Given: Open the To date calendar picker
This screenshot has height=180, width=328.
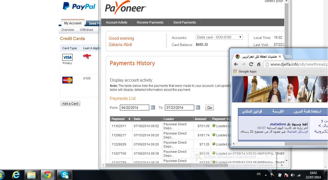Looking at the screenshot, I should 198,108.
